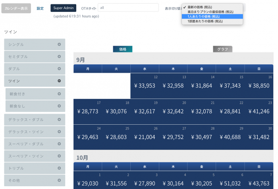Click October 6 price ¥51,032
The height and width of the screenshot is (189, 278).
pyautogui.click(x=230, y=183)
